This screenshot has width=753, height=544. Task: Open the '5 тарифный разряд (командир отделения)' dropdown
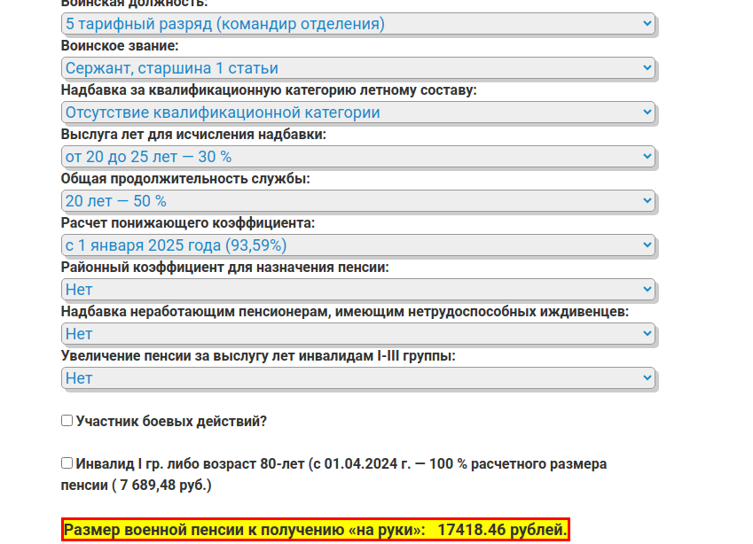tap(357, 24)
